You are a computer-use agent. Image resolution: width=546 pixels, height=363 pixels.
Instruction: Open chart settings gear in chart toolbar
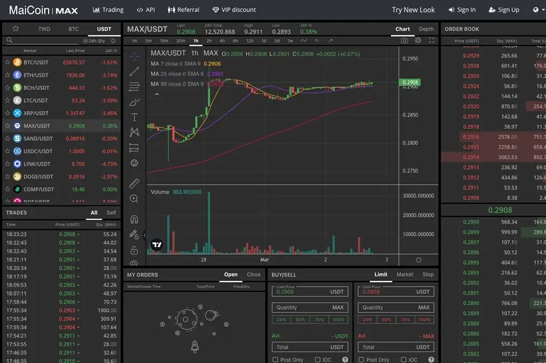[418, 40]
